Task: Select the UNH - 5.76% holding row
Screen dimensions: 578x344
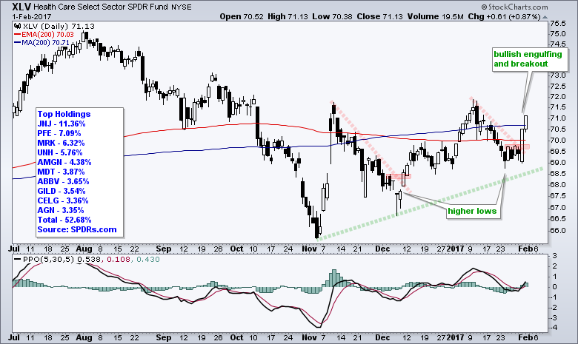Action: tap(60, 152)
